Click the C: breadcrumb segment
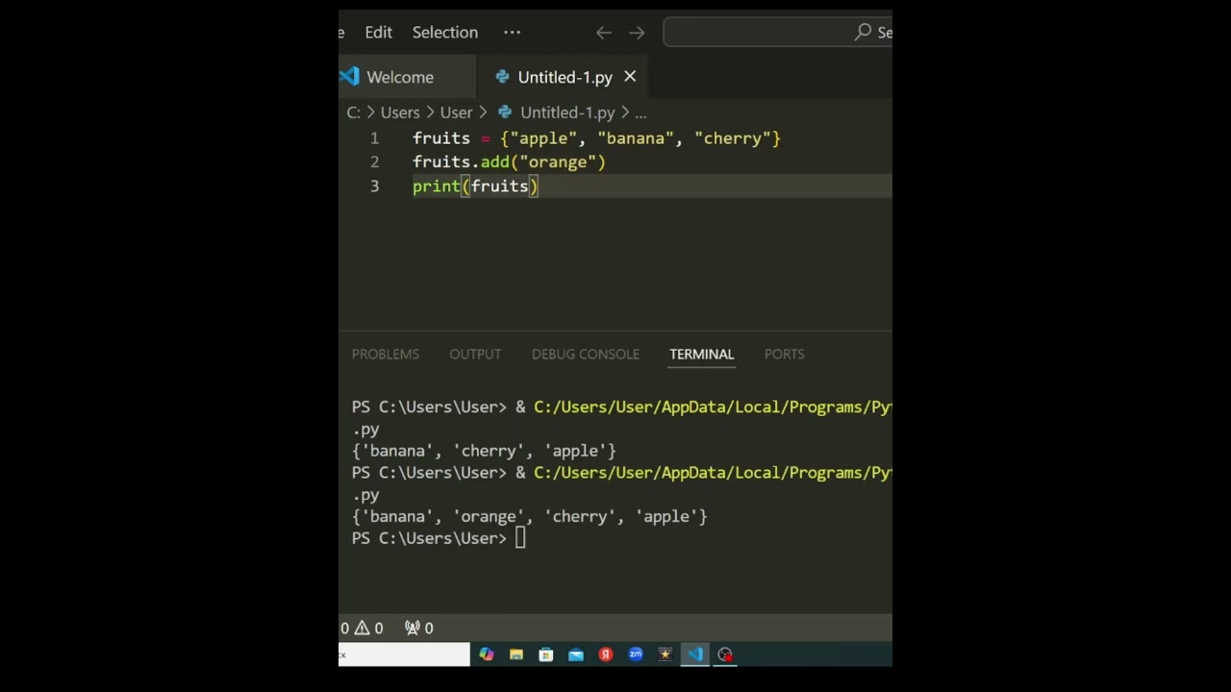1231x692 pixels. pos(353,112)
